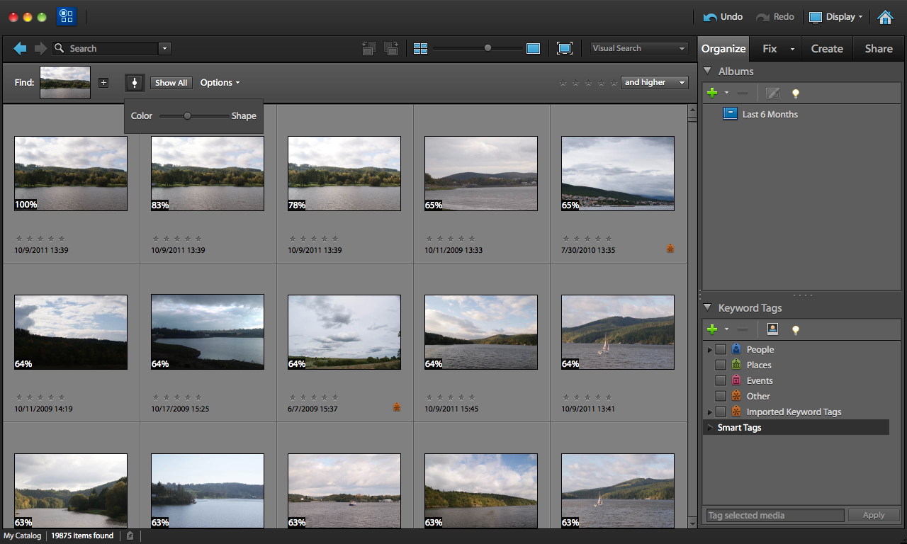The width and height of the screenshot is (907, 544).
Task: Switch to single photo view
Action: click(x=533, y=48)
